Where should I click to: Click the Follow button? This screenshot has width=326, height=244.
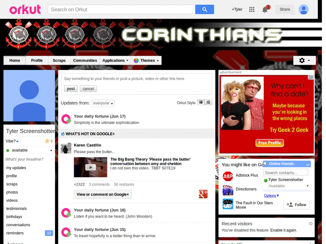click(x=296, y=205)
